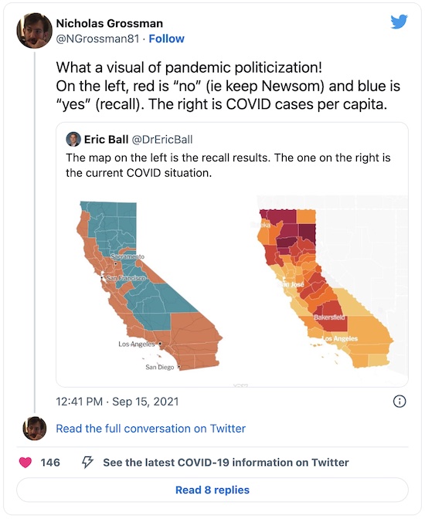Click the pandemic politicization tweet text
Viewport: 425px width, 519px height.
228,86
